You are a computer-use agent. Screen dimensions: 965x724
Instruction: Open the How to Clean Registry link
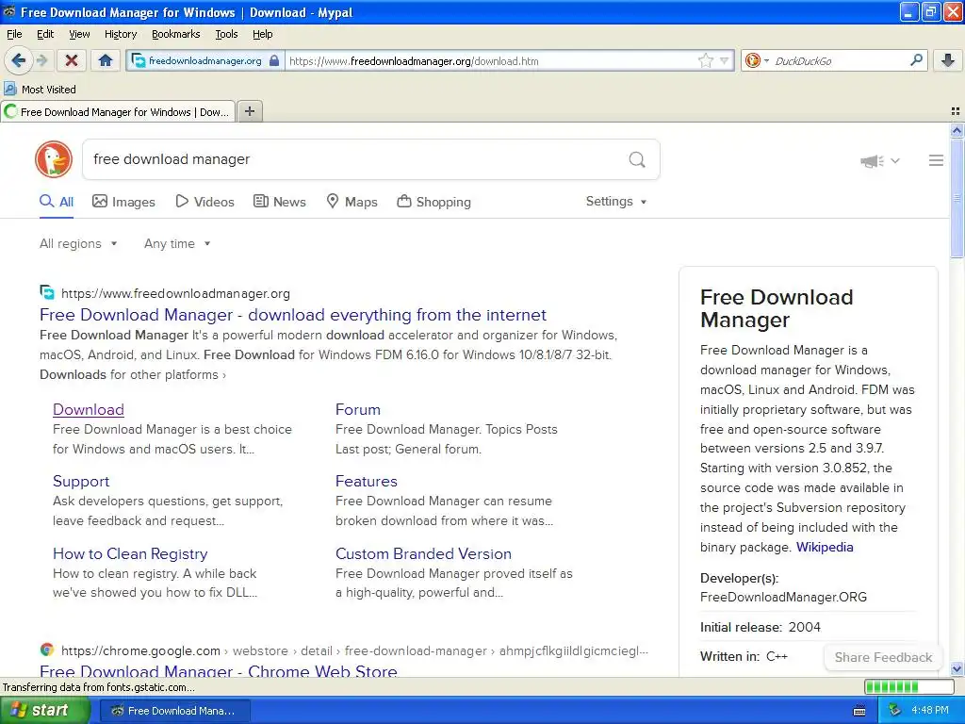[130, 553]
